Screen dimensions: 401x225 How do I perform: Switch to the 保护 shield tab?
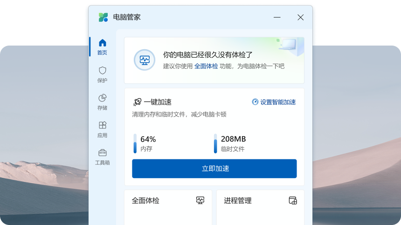[102, 75]
